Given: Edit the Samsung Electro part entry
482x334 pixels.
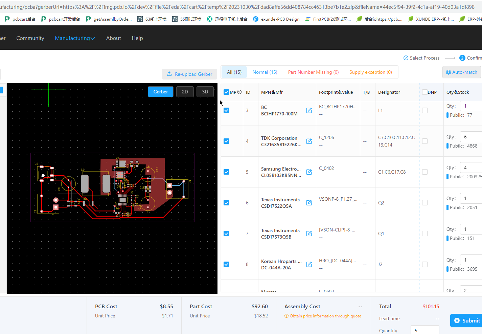Looking at the screenshot, I should [x=309, y=172].
